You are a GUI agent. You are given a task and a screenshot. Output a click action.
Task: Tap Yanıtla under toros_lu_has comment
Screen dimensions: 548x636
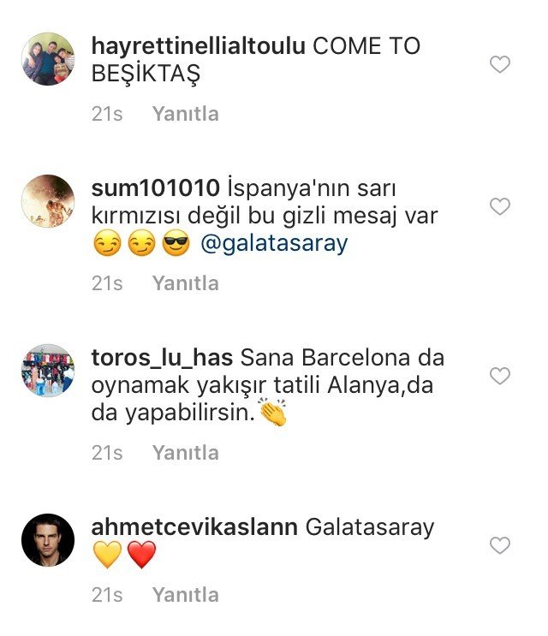pyautogui.click(x=185, y=453)
